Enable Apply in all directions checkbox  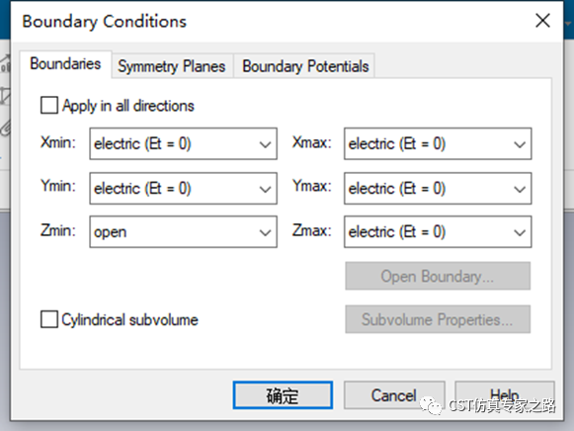click(49, 106)
